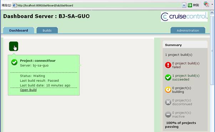Image resolution: width=215 pixels, height=132 pixels.
Task: Click the gray inactive projects minus icon
Action: pos(168,114)
